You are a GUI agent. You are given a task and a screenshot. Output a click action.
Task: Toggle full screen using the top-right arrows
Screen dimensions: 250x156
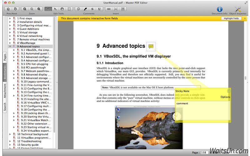(x=246, y=3)
